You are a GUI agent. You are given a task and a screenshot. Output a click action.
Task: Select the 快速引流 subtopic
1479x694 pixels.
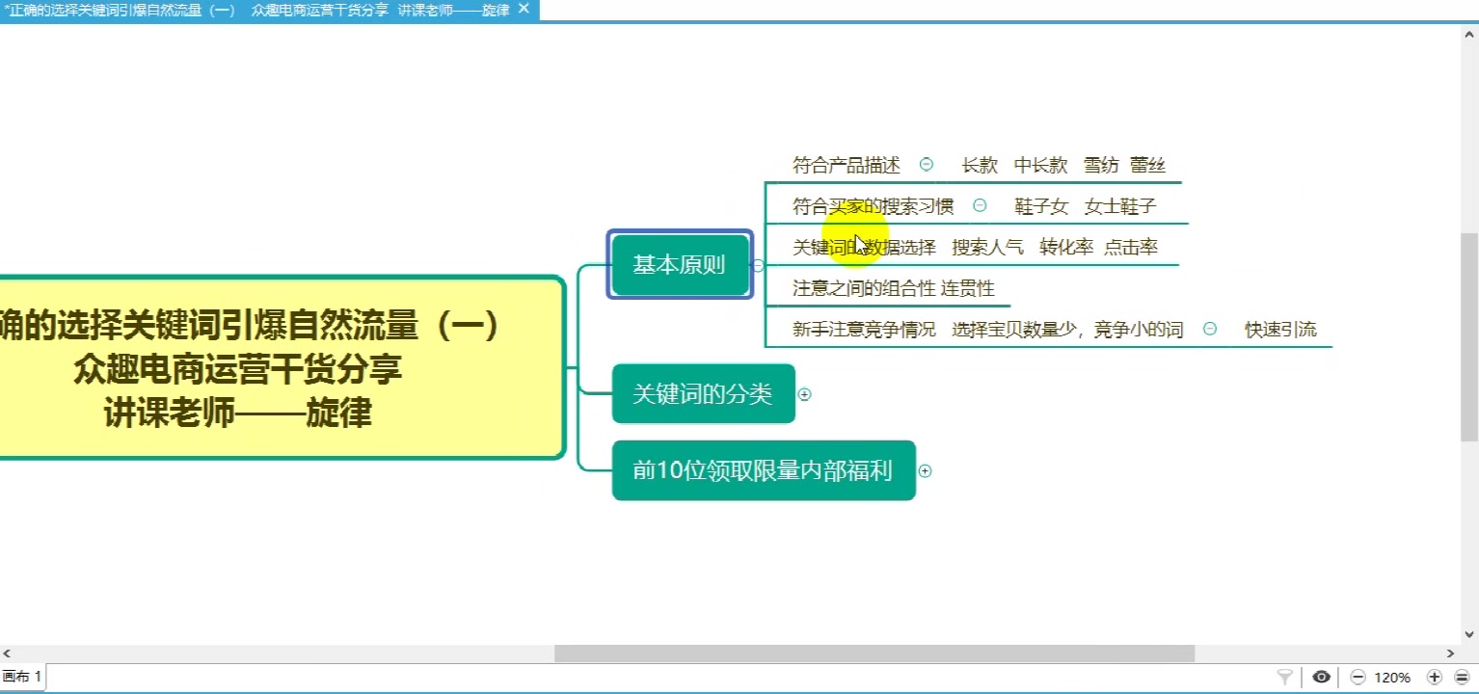[1280, 329]
